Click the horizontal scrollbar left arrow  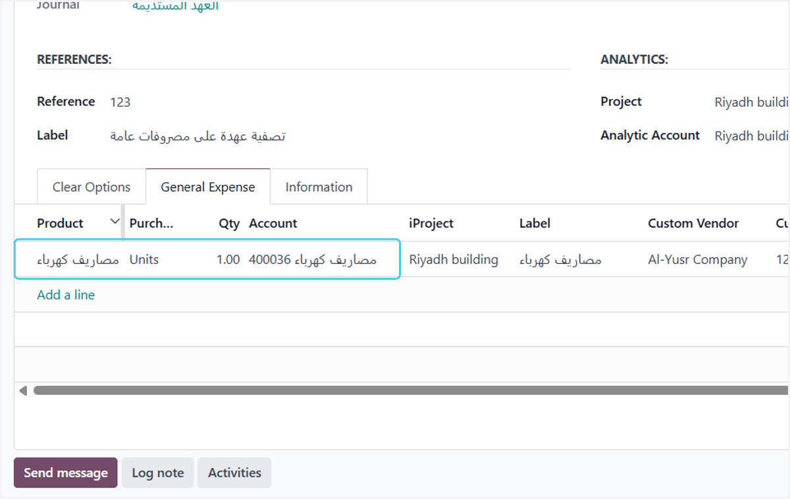click(x=23, y=390)
